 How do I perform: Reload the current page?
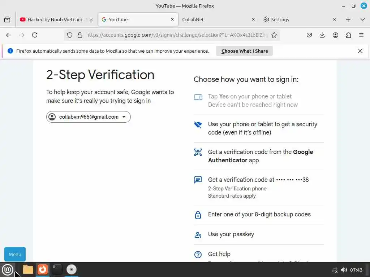click(x=35, y=35)
